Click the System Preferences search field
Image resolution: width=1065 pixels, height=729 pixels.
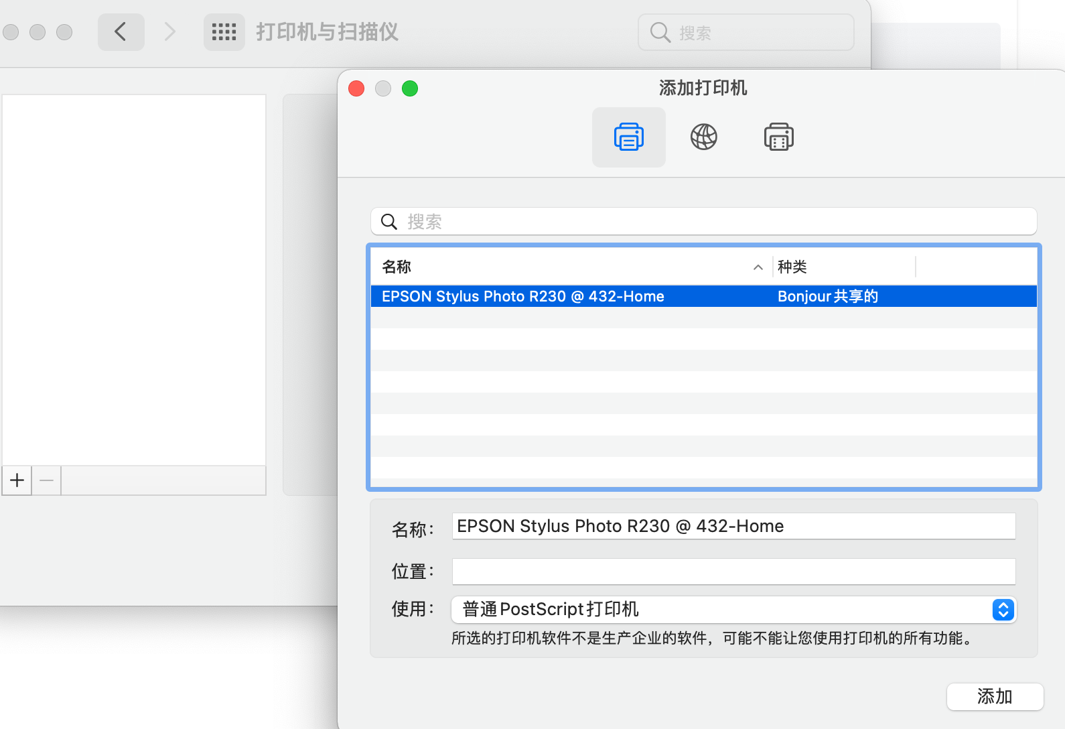746,32
